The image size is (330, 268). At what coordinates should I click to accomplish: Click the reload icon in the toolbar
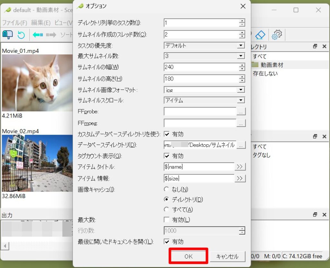click(21, 34)
